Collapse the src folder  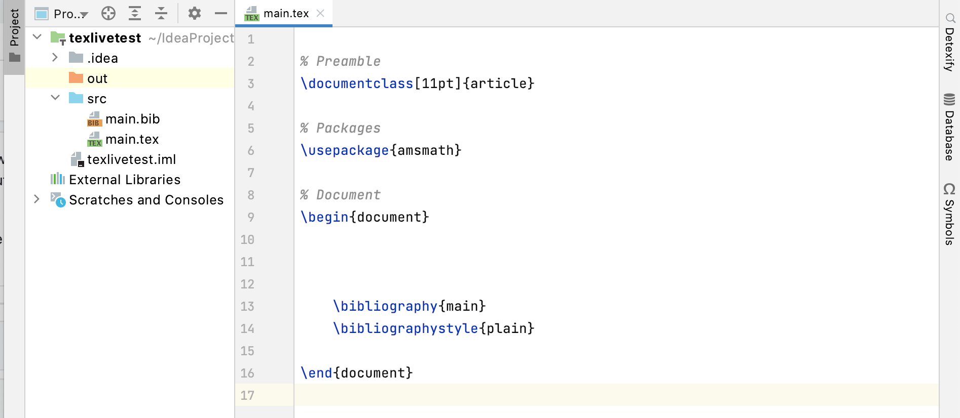coord(55,98)
